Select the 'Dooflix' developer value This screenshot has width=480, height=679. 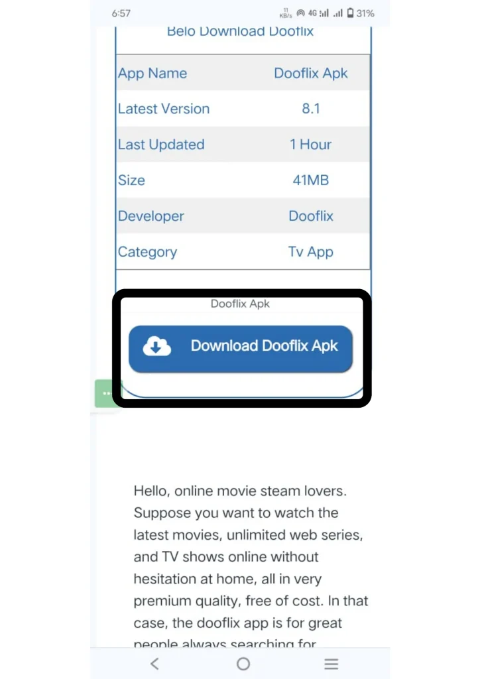(311, 216)
